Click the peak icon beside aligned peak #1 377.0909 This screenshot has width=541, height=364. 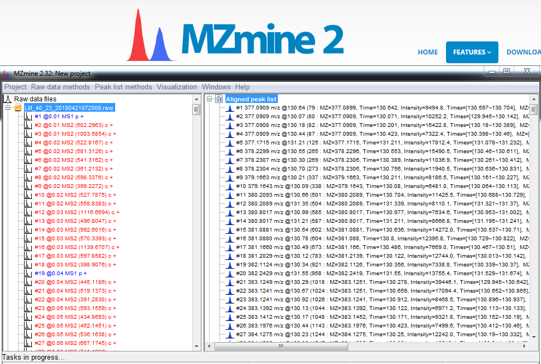pyautogui.click(x=229, y=108)
